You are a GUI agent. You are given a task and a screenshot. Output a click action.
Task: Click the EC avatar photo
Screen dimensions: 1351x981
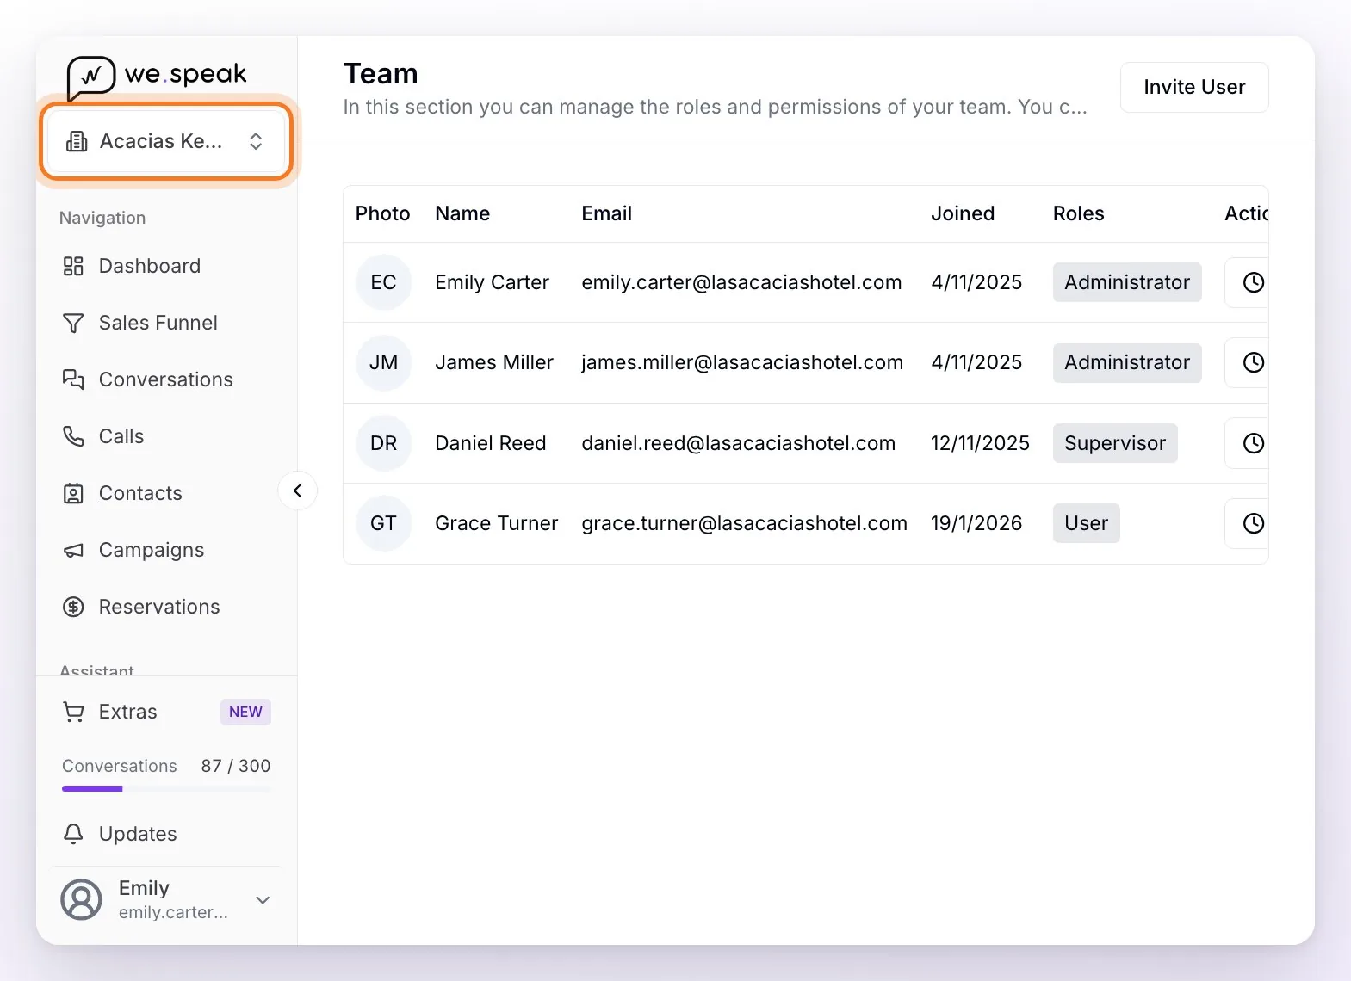[384, 282]
